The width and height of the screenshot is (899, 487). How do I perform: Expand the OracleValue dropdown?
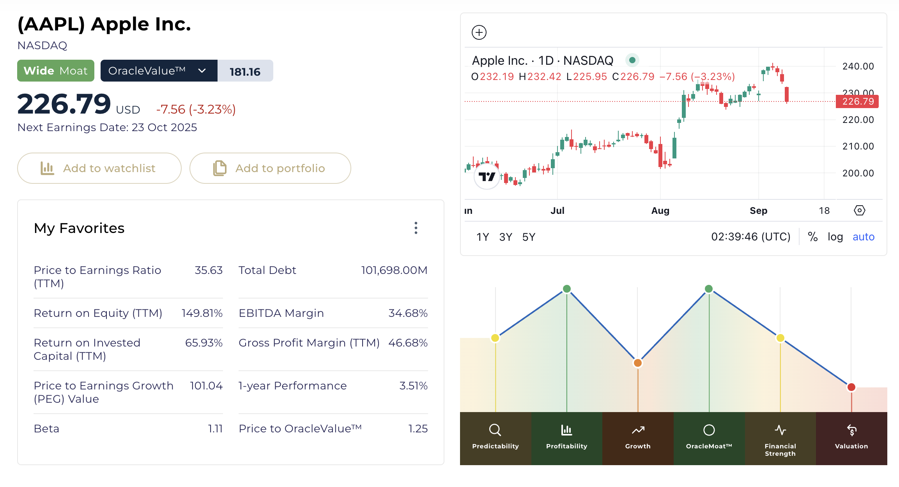(x=159, y=71)
